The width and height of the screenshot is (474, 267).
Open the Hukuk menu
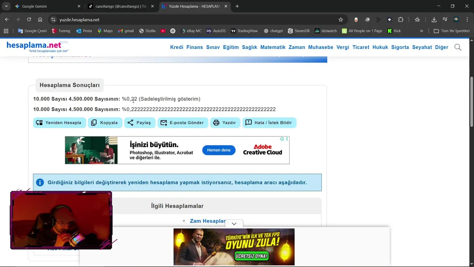380,47
